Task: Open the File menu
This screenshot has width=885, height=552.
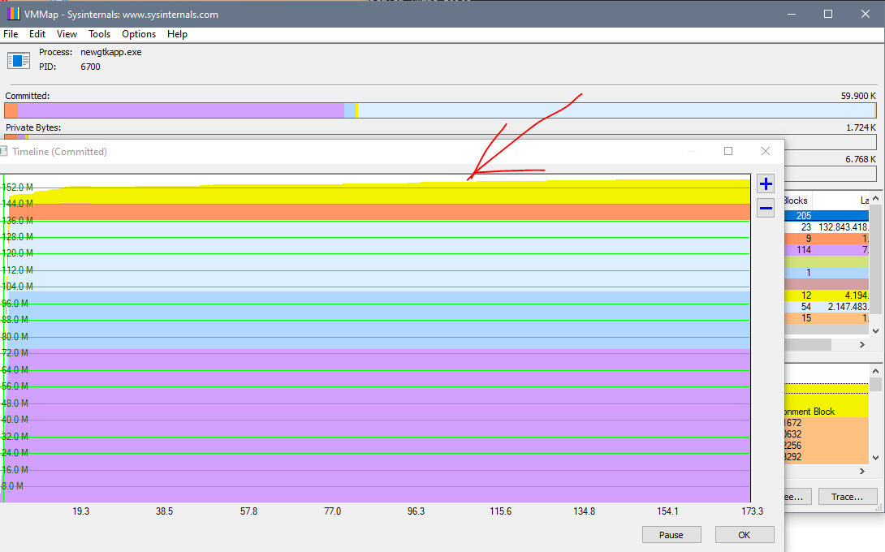Action: (11, 34)
